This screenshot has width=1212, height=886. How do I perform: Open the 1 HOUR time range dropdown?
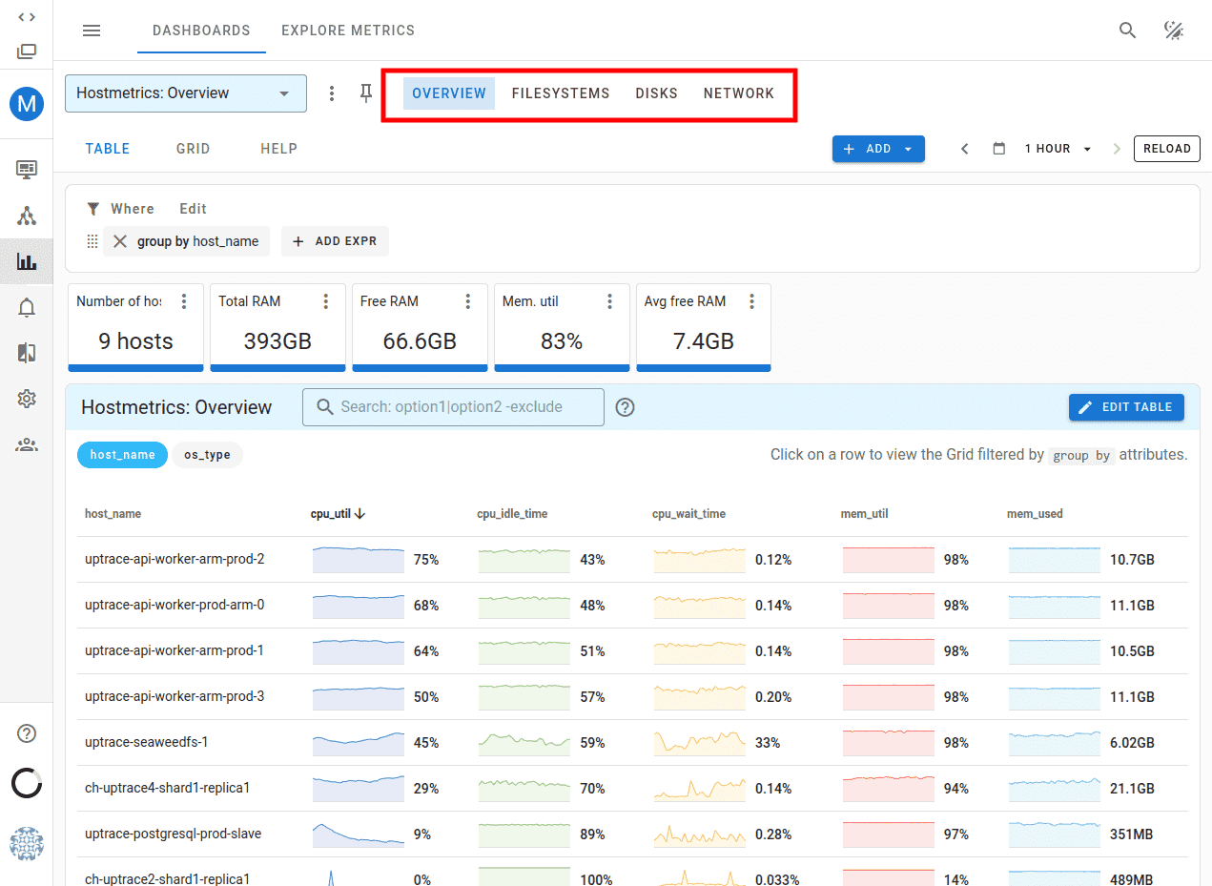[1057, 149]
